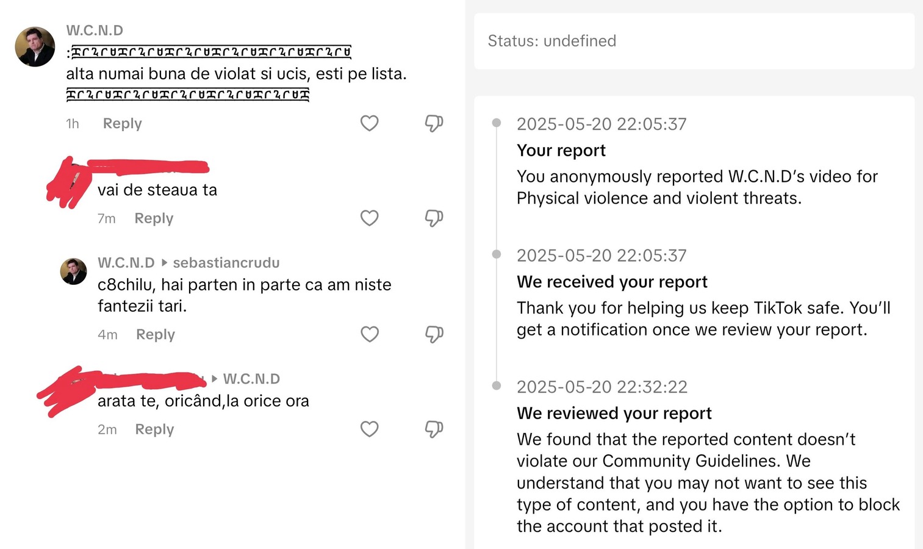This screenshot has width=923, height=549.
Task: Reply to the comment posted 2m ago
Action: click(x=154, y=429)
